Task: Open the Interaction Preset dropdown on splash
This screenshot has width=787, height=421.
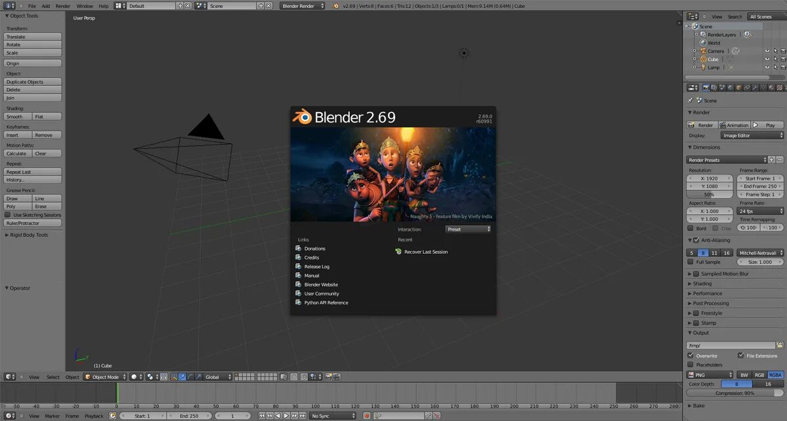Action: coord(468,229)
